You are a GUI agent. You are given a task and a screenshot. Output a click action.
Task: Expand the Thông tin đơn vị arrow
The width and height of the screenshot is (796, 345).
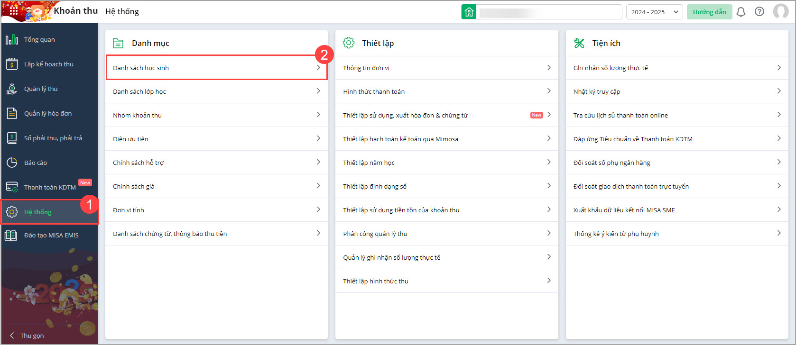[549, 68]
